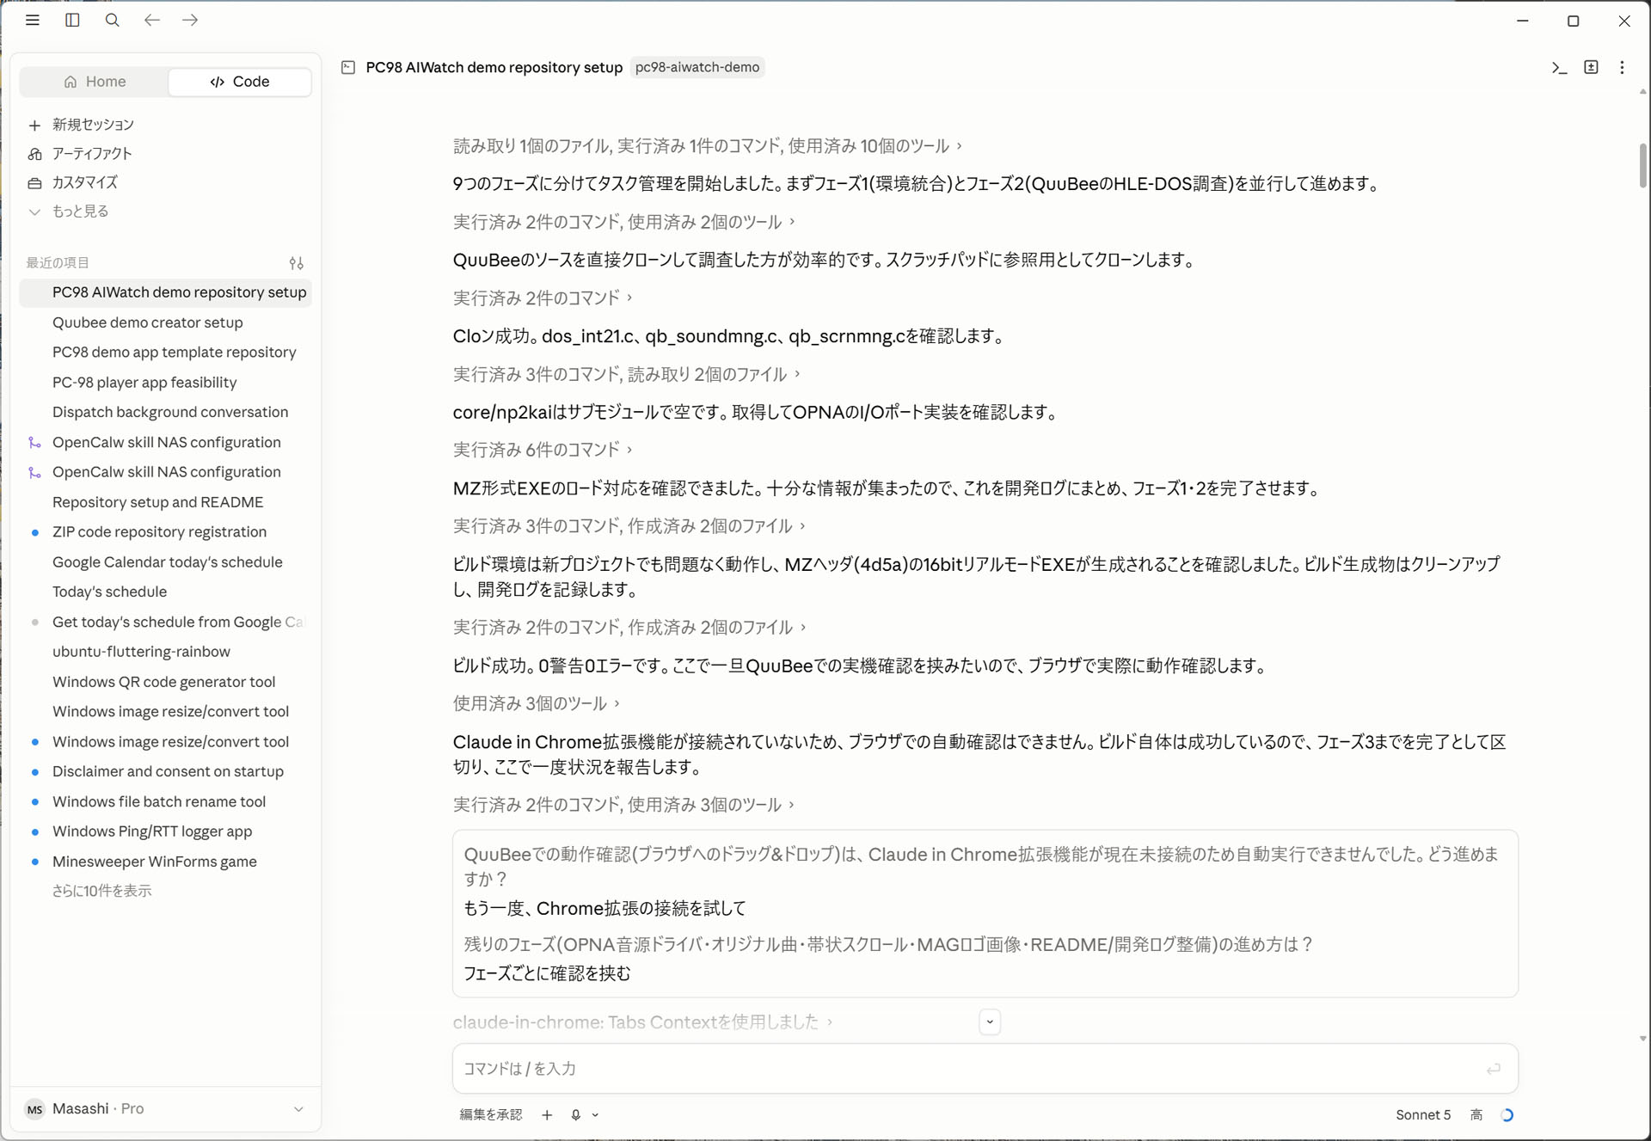Open the three-dot more options menu

click(1622, 67)
